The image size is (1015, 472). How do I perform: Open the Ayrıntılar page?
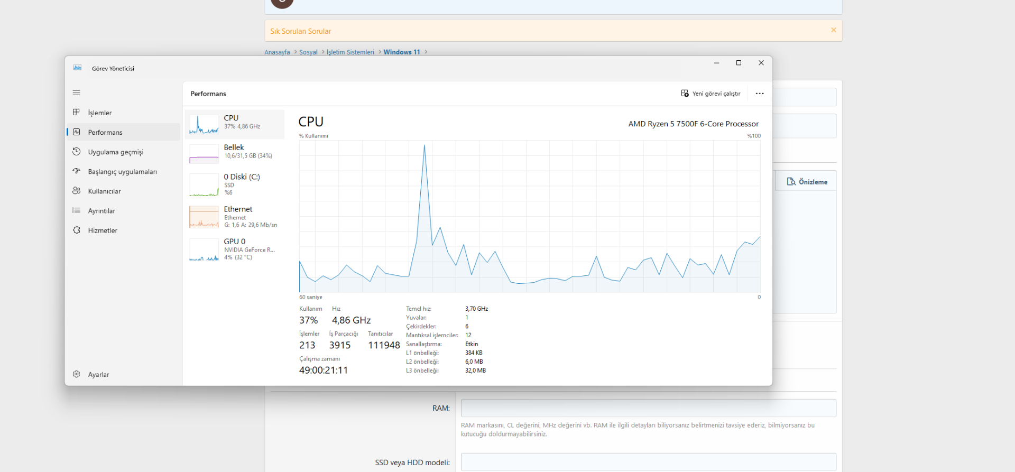123,210
